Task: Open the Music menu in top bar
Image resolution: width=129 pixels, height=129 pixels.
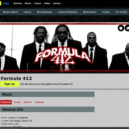Action: [x=28, y=3]
